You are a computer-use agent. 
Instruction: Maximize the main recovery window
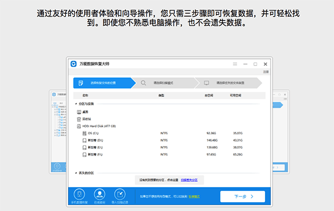click(x=255, y=64)
